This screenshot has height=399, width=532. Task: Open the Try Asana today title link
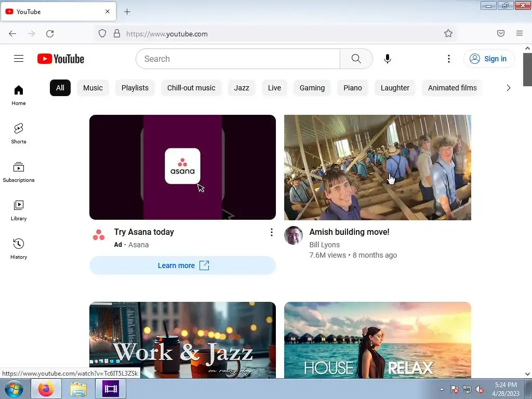[x=144, y=232]
